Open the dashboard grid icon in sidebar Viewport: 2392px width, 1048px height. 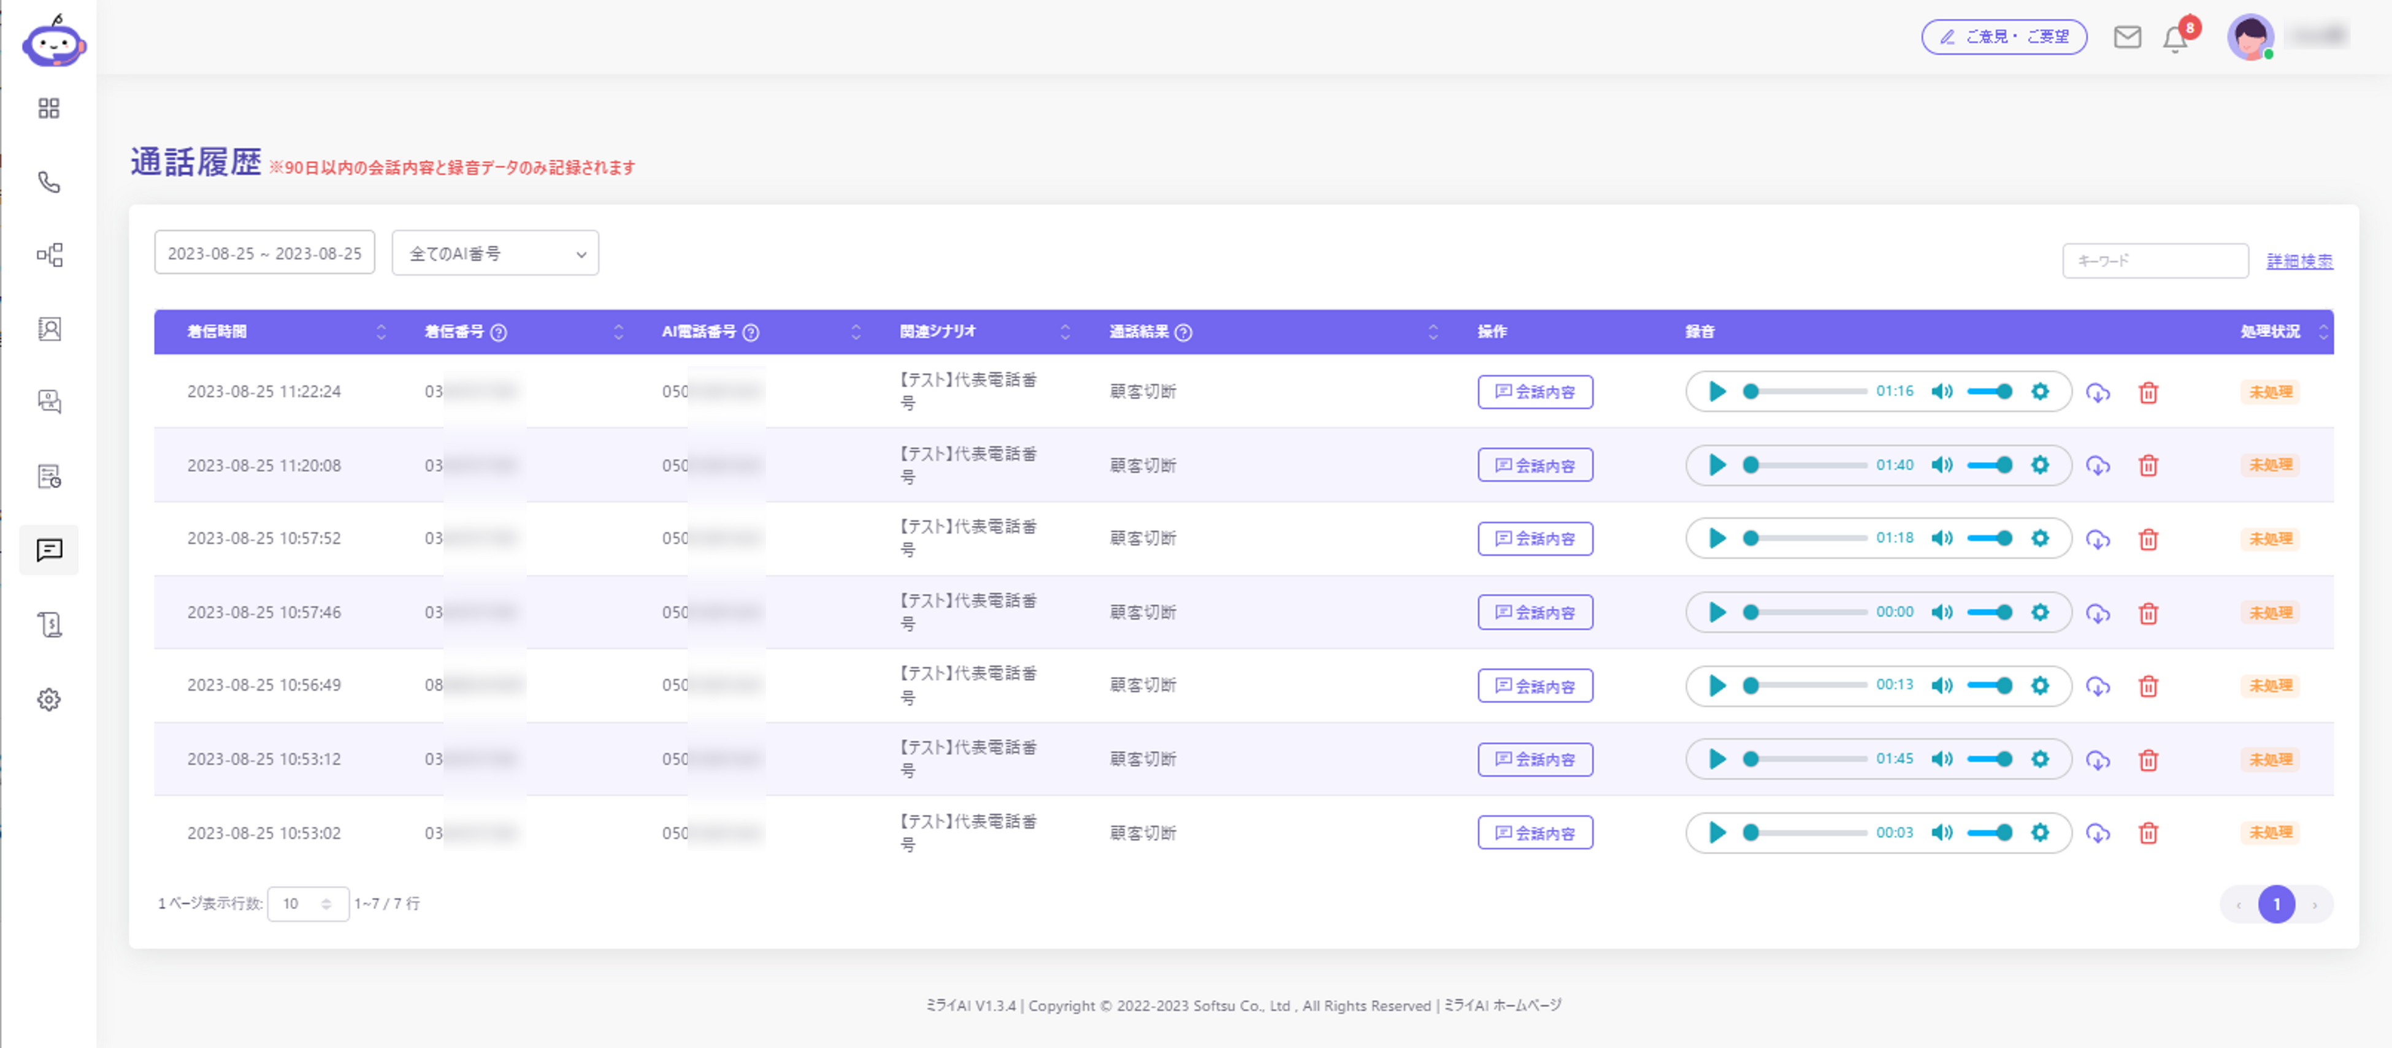(x=49, y=108)
